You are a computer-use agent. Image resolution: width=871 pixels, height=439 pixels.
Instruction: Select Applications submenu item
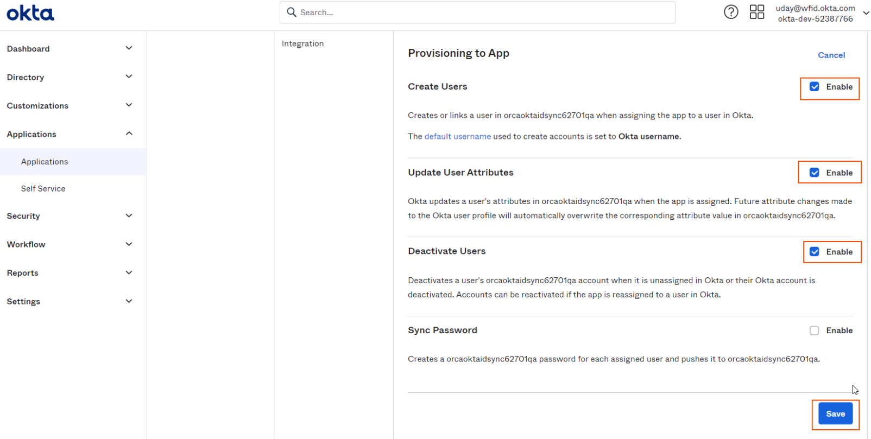point(73,162)
